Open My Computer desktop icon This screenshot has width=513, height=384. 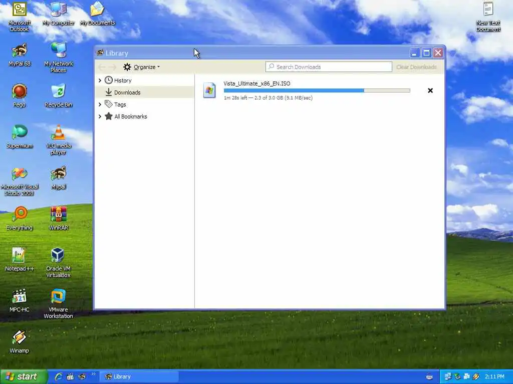tap(58, 13)
